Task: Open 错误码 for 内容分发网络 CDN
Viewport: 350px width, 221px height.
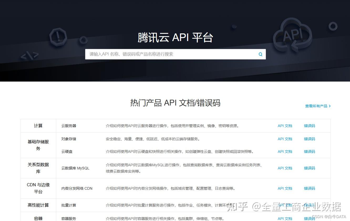Action: click(x=310, y=188)
